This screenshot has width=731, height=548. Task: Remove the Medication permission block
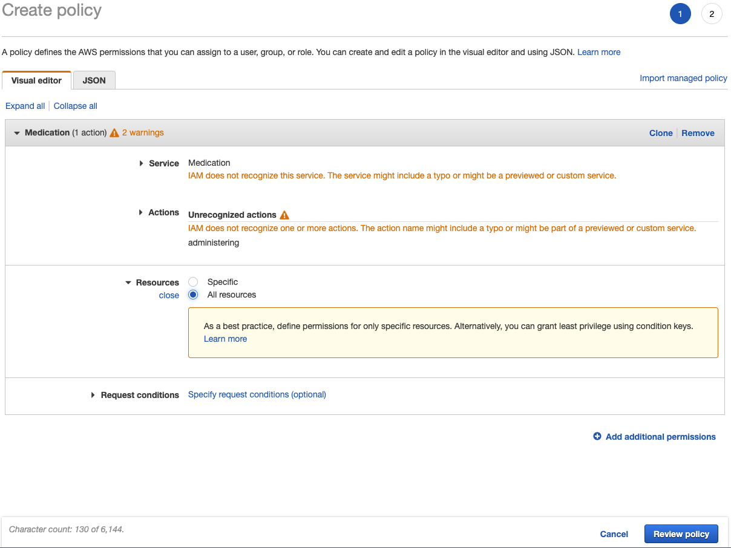(698, 133)
